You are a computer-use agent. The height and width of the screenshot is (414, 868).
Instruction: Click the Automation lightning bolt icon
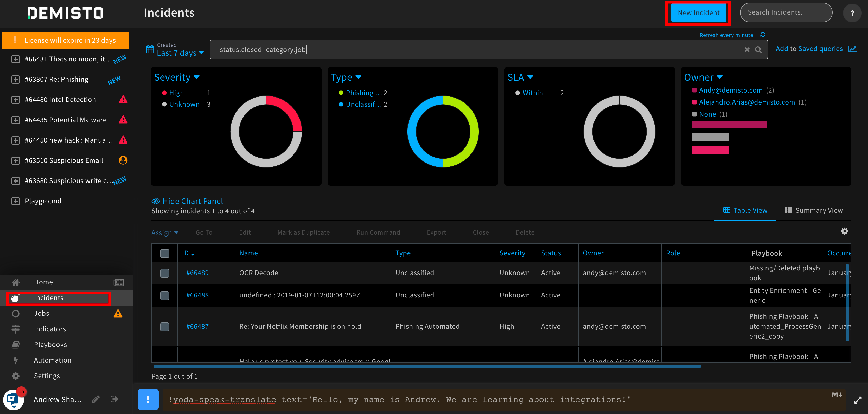pyautogui.click(x=16, y=360)
